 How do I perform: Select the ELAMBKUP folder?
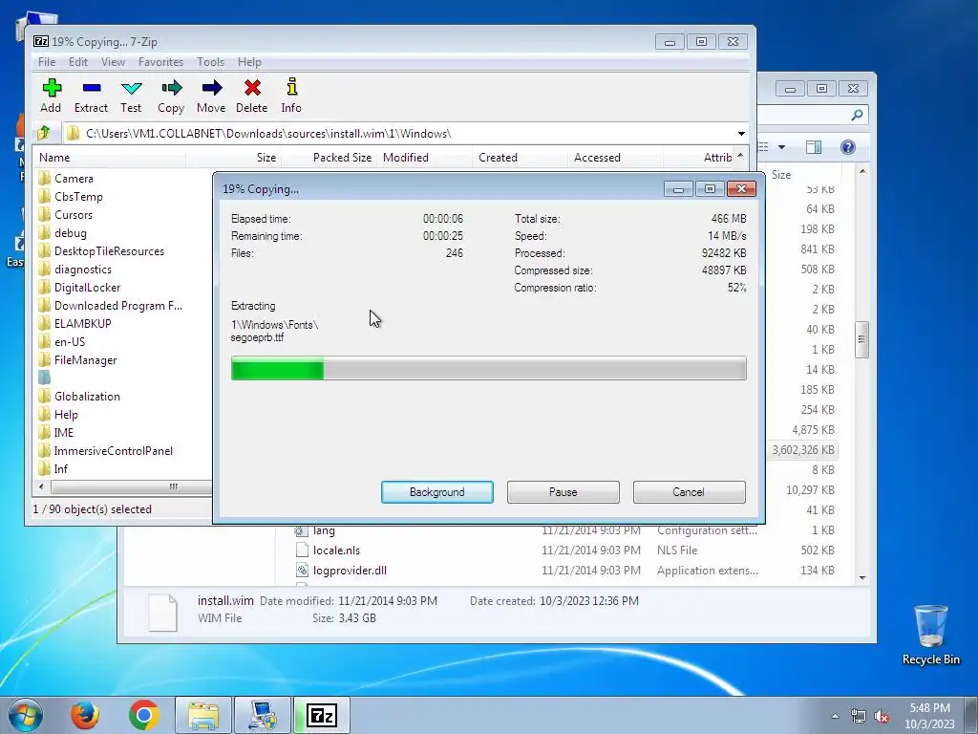74,323
